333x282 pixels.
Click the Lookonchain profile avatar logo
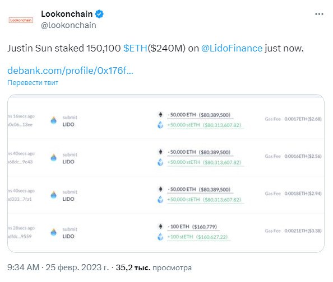(x=21, y=20)
